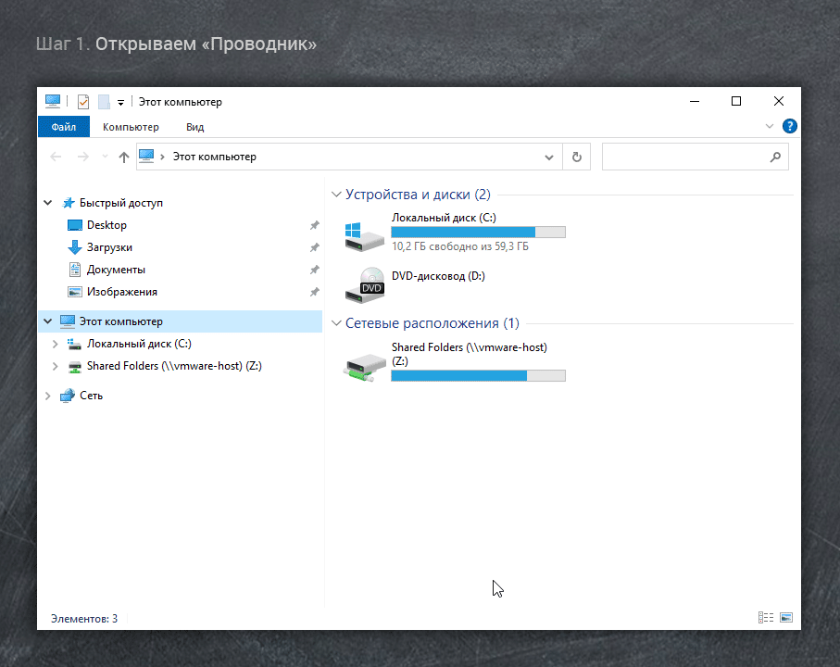The height and width of the screenshot is (667, 840).
Task: Click inside the search input box
Action: point(685,157)
